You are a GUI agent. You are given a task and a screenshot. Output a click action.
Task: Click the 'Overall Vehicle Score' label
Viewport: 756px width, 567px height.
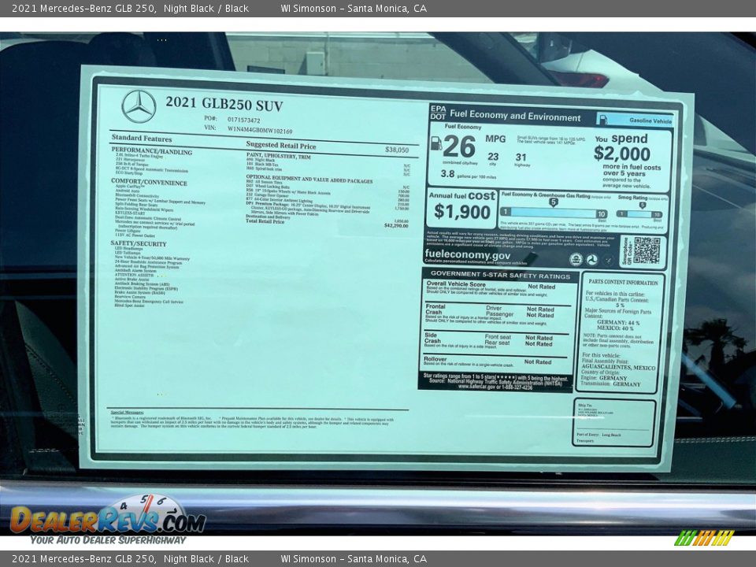[x=456, y=284]
